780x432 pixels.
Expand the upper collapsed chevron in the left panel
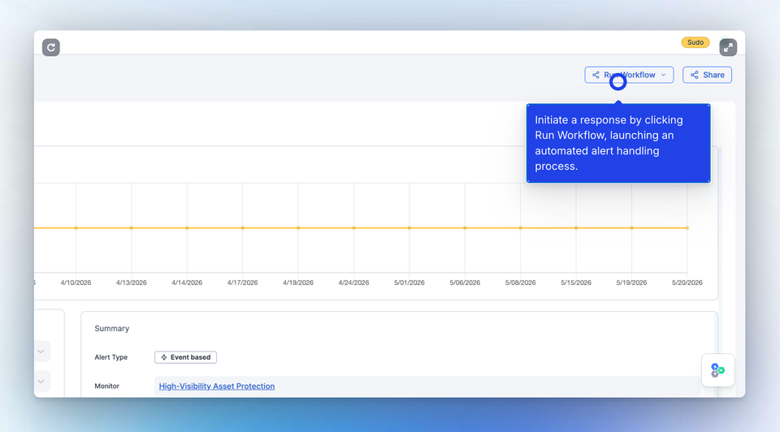[41, 352]
